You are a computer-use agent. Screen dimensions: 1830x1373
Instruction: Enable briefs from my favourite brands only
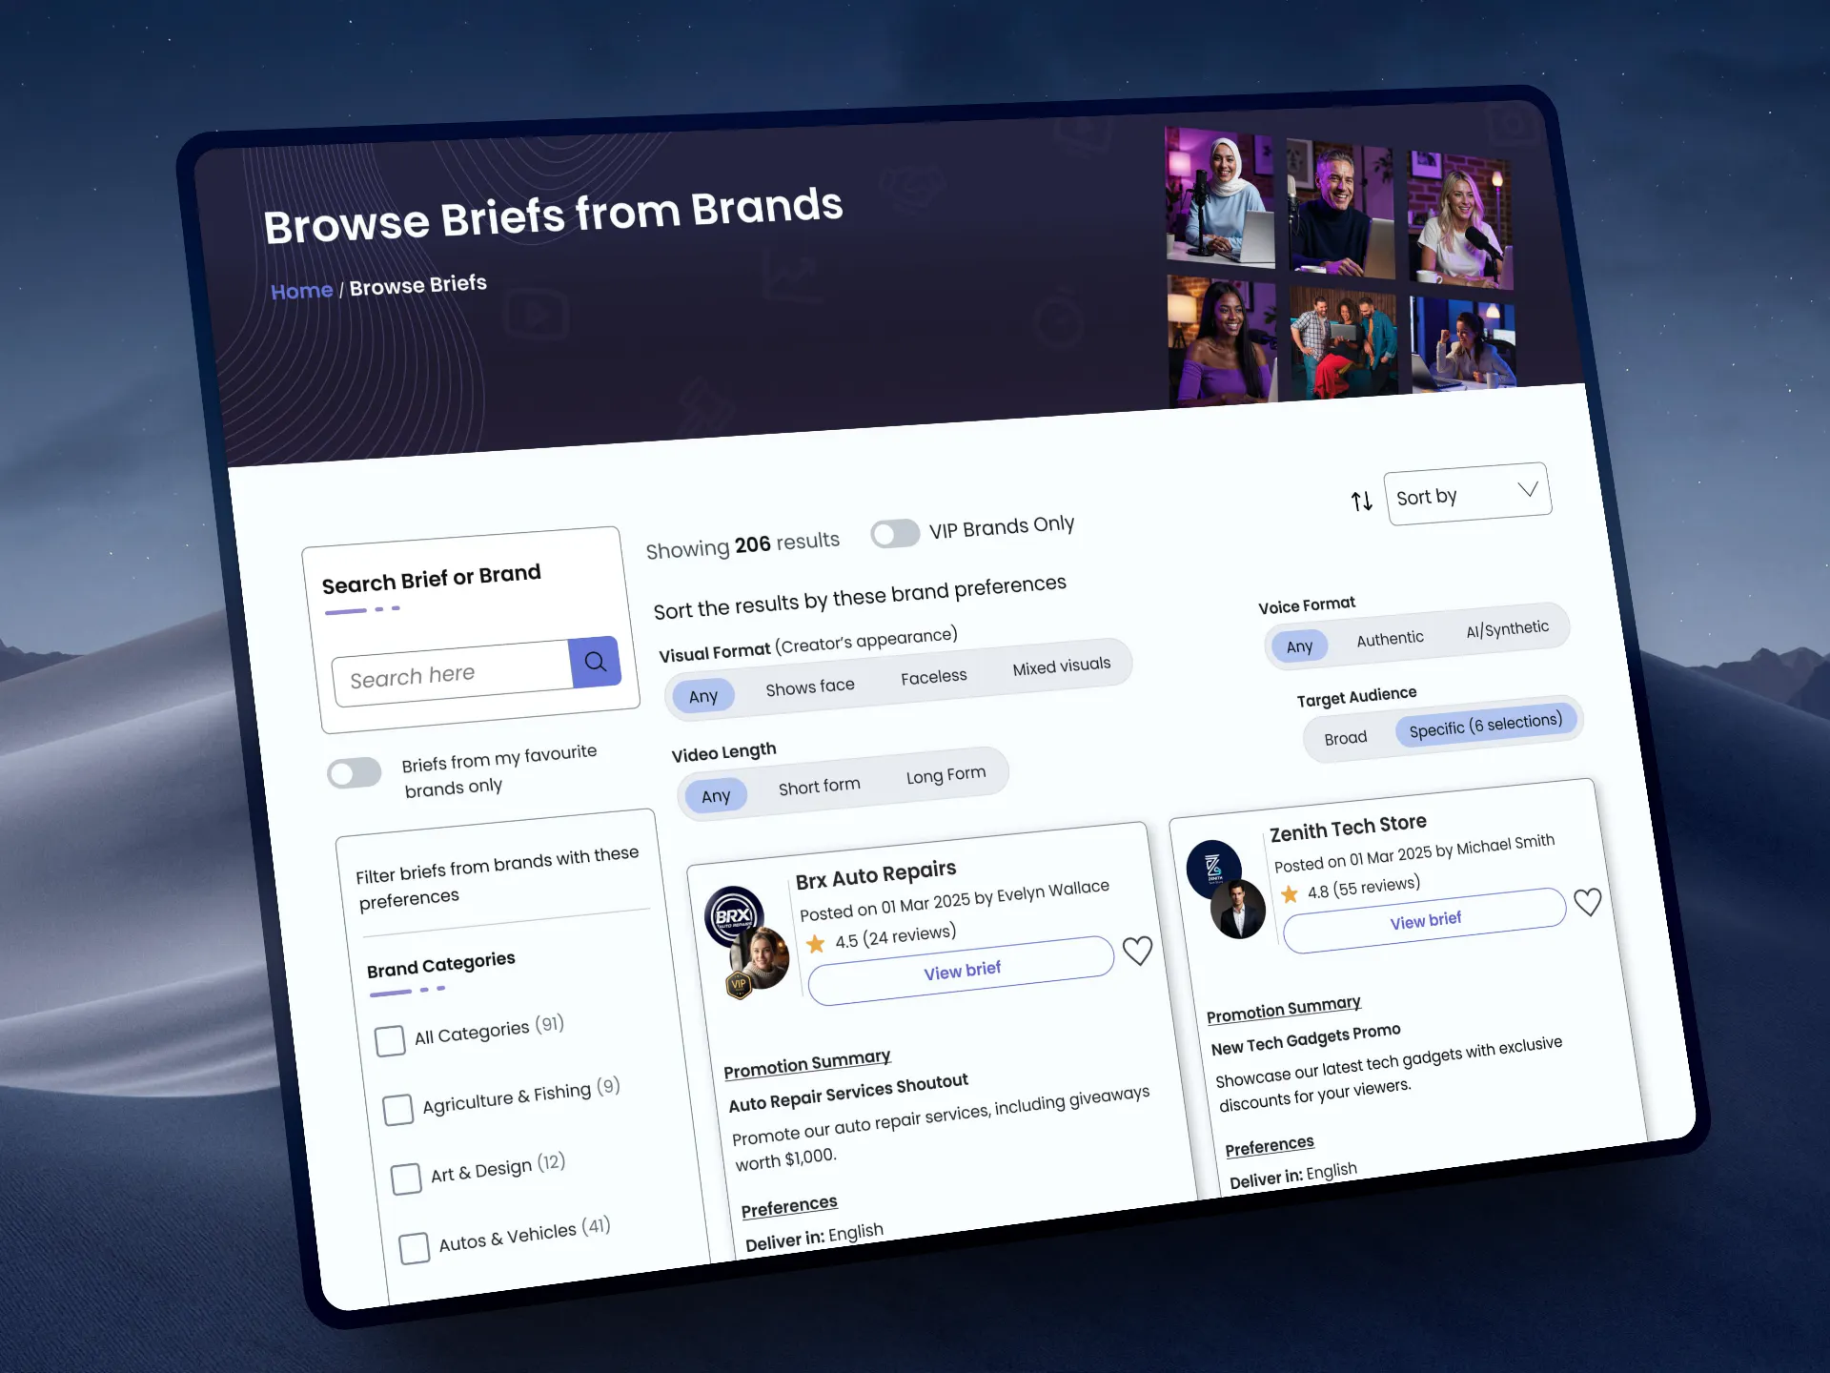click(x=354, y=773)
